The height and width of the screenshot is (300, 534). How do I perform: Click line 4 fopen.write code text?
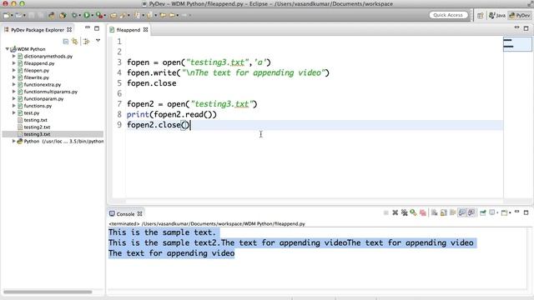point(228,72)
